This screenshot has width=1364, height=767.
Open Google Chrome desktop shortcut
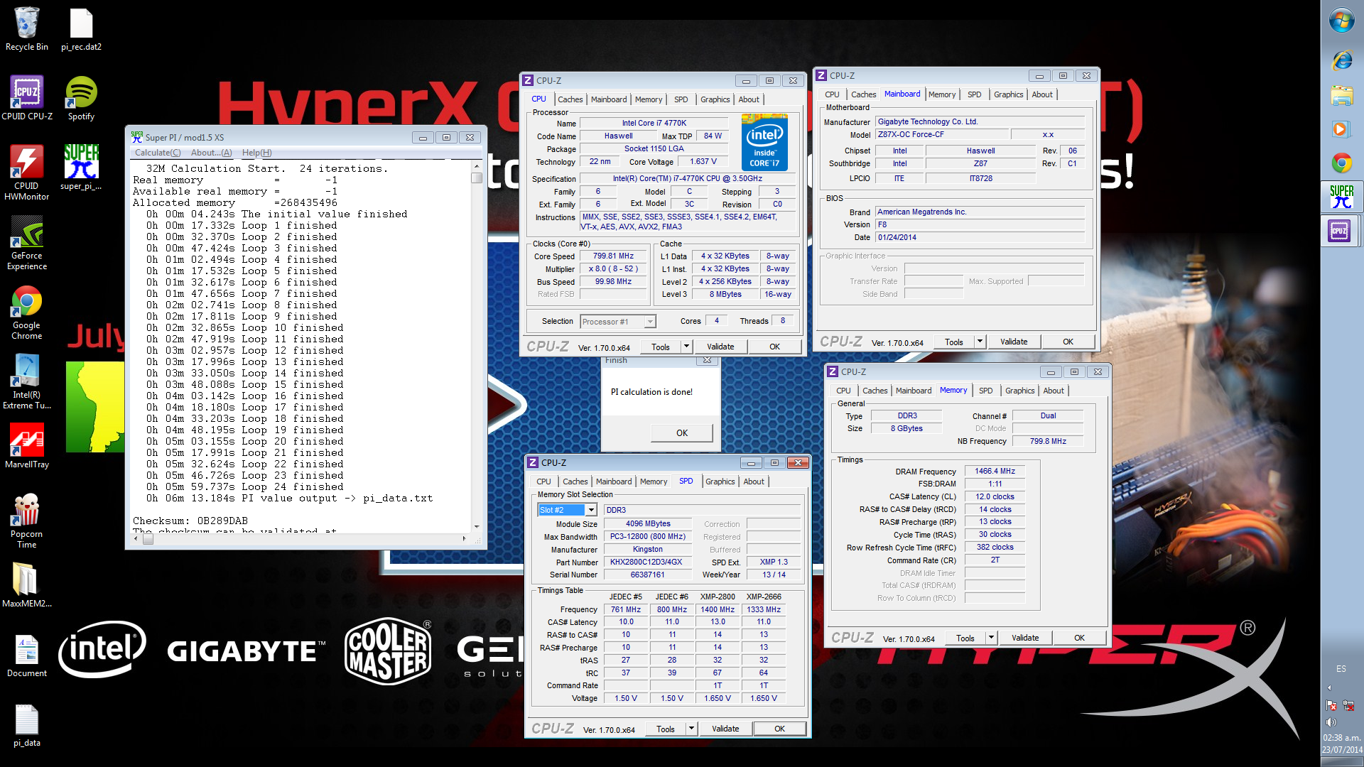(26, 312)
